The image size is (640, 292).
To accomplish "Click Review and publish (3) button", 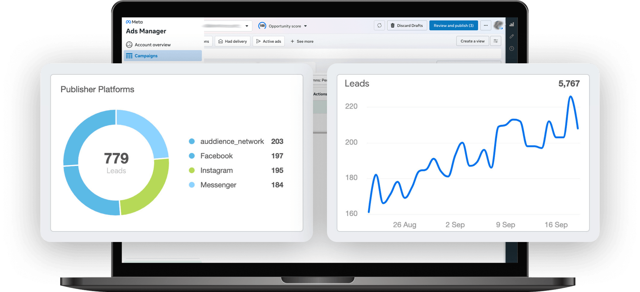I will [x=453, y=25].
